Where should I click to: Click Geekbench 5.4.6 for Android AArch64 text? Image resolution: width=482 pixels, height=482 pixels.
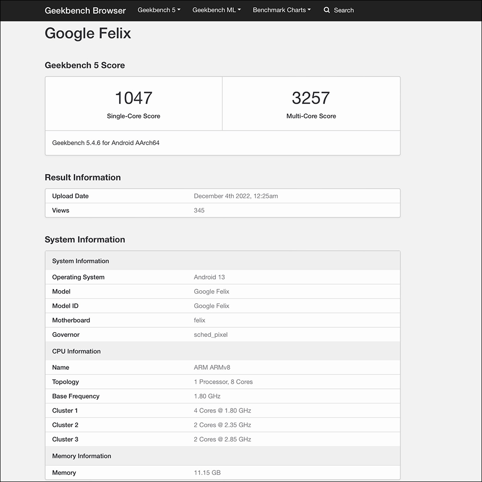click(x=106, y=143)
